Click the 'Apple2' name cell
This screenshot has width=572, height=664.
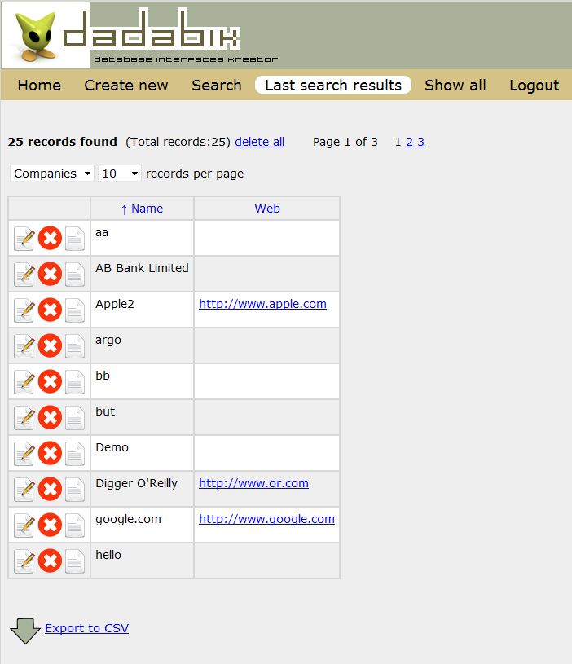(142, 310)
